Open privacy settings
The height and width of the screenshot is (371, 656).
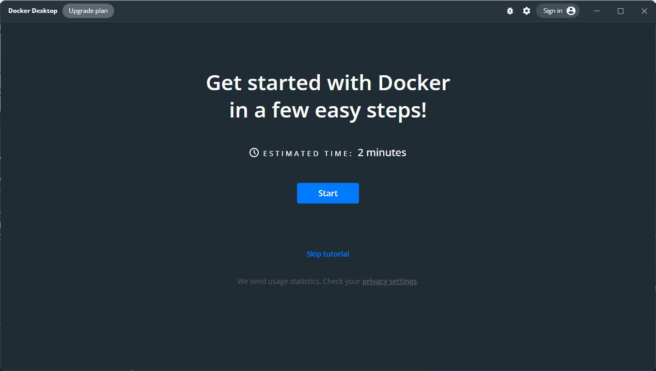tap(389, 281)
